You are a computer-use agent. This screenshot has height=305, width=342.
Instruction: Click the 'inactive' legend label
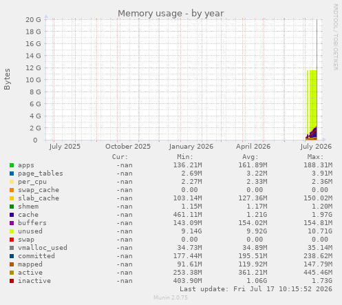click(x=34, y=281)
